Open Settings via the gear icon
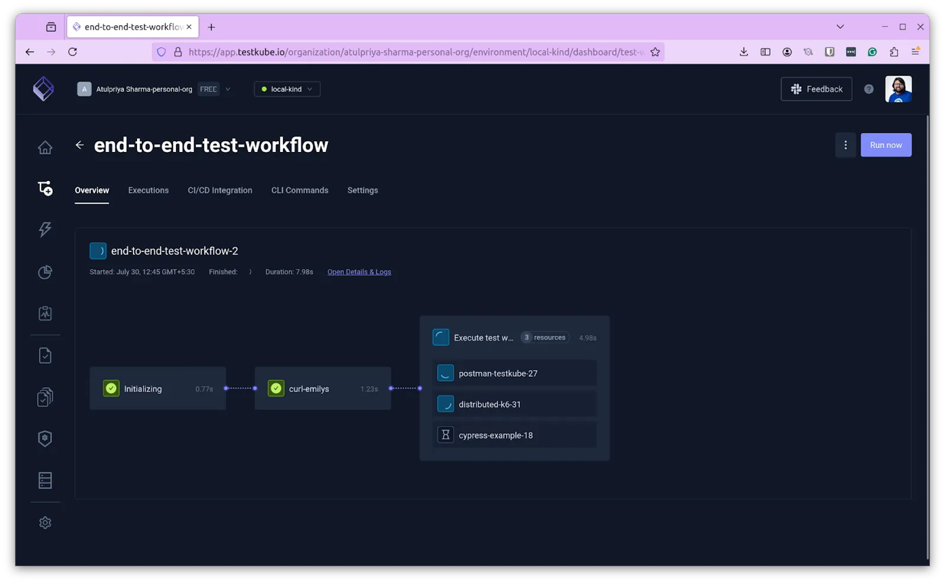This screenshot has width=945, height=583. pos(45,522)
